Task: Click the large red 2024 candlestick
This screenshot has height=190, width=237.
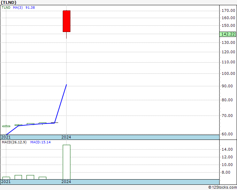Action: point(67,21)
